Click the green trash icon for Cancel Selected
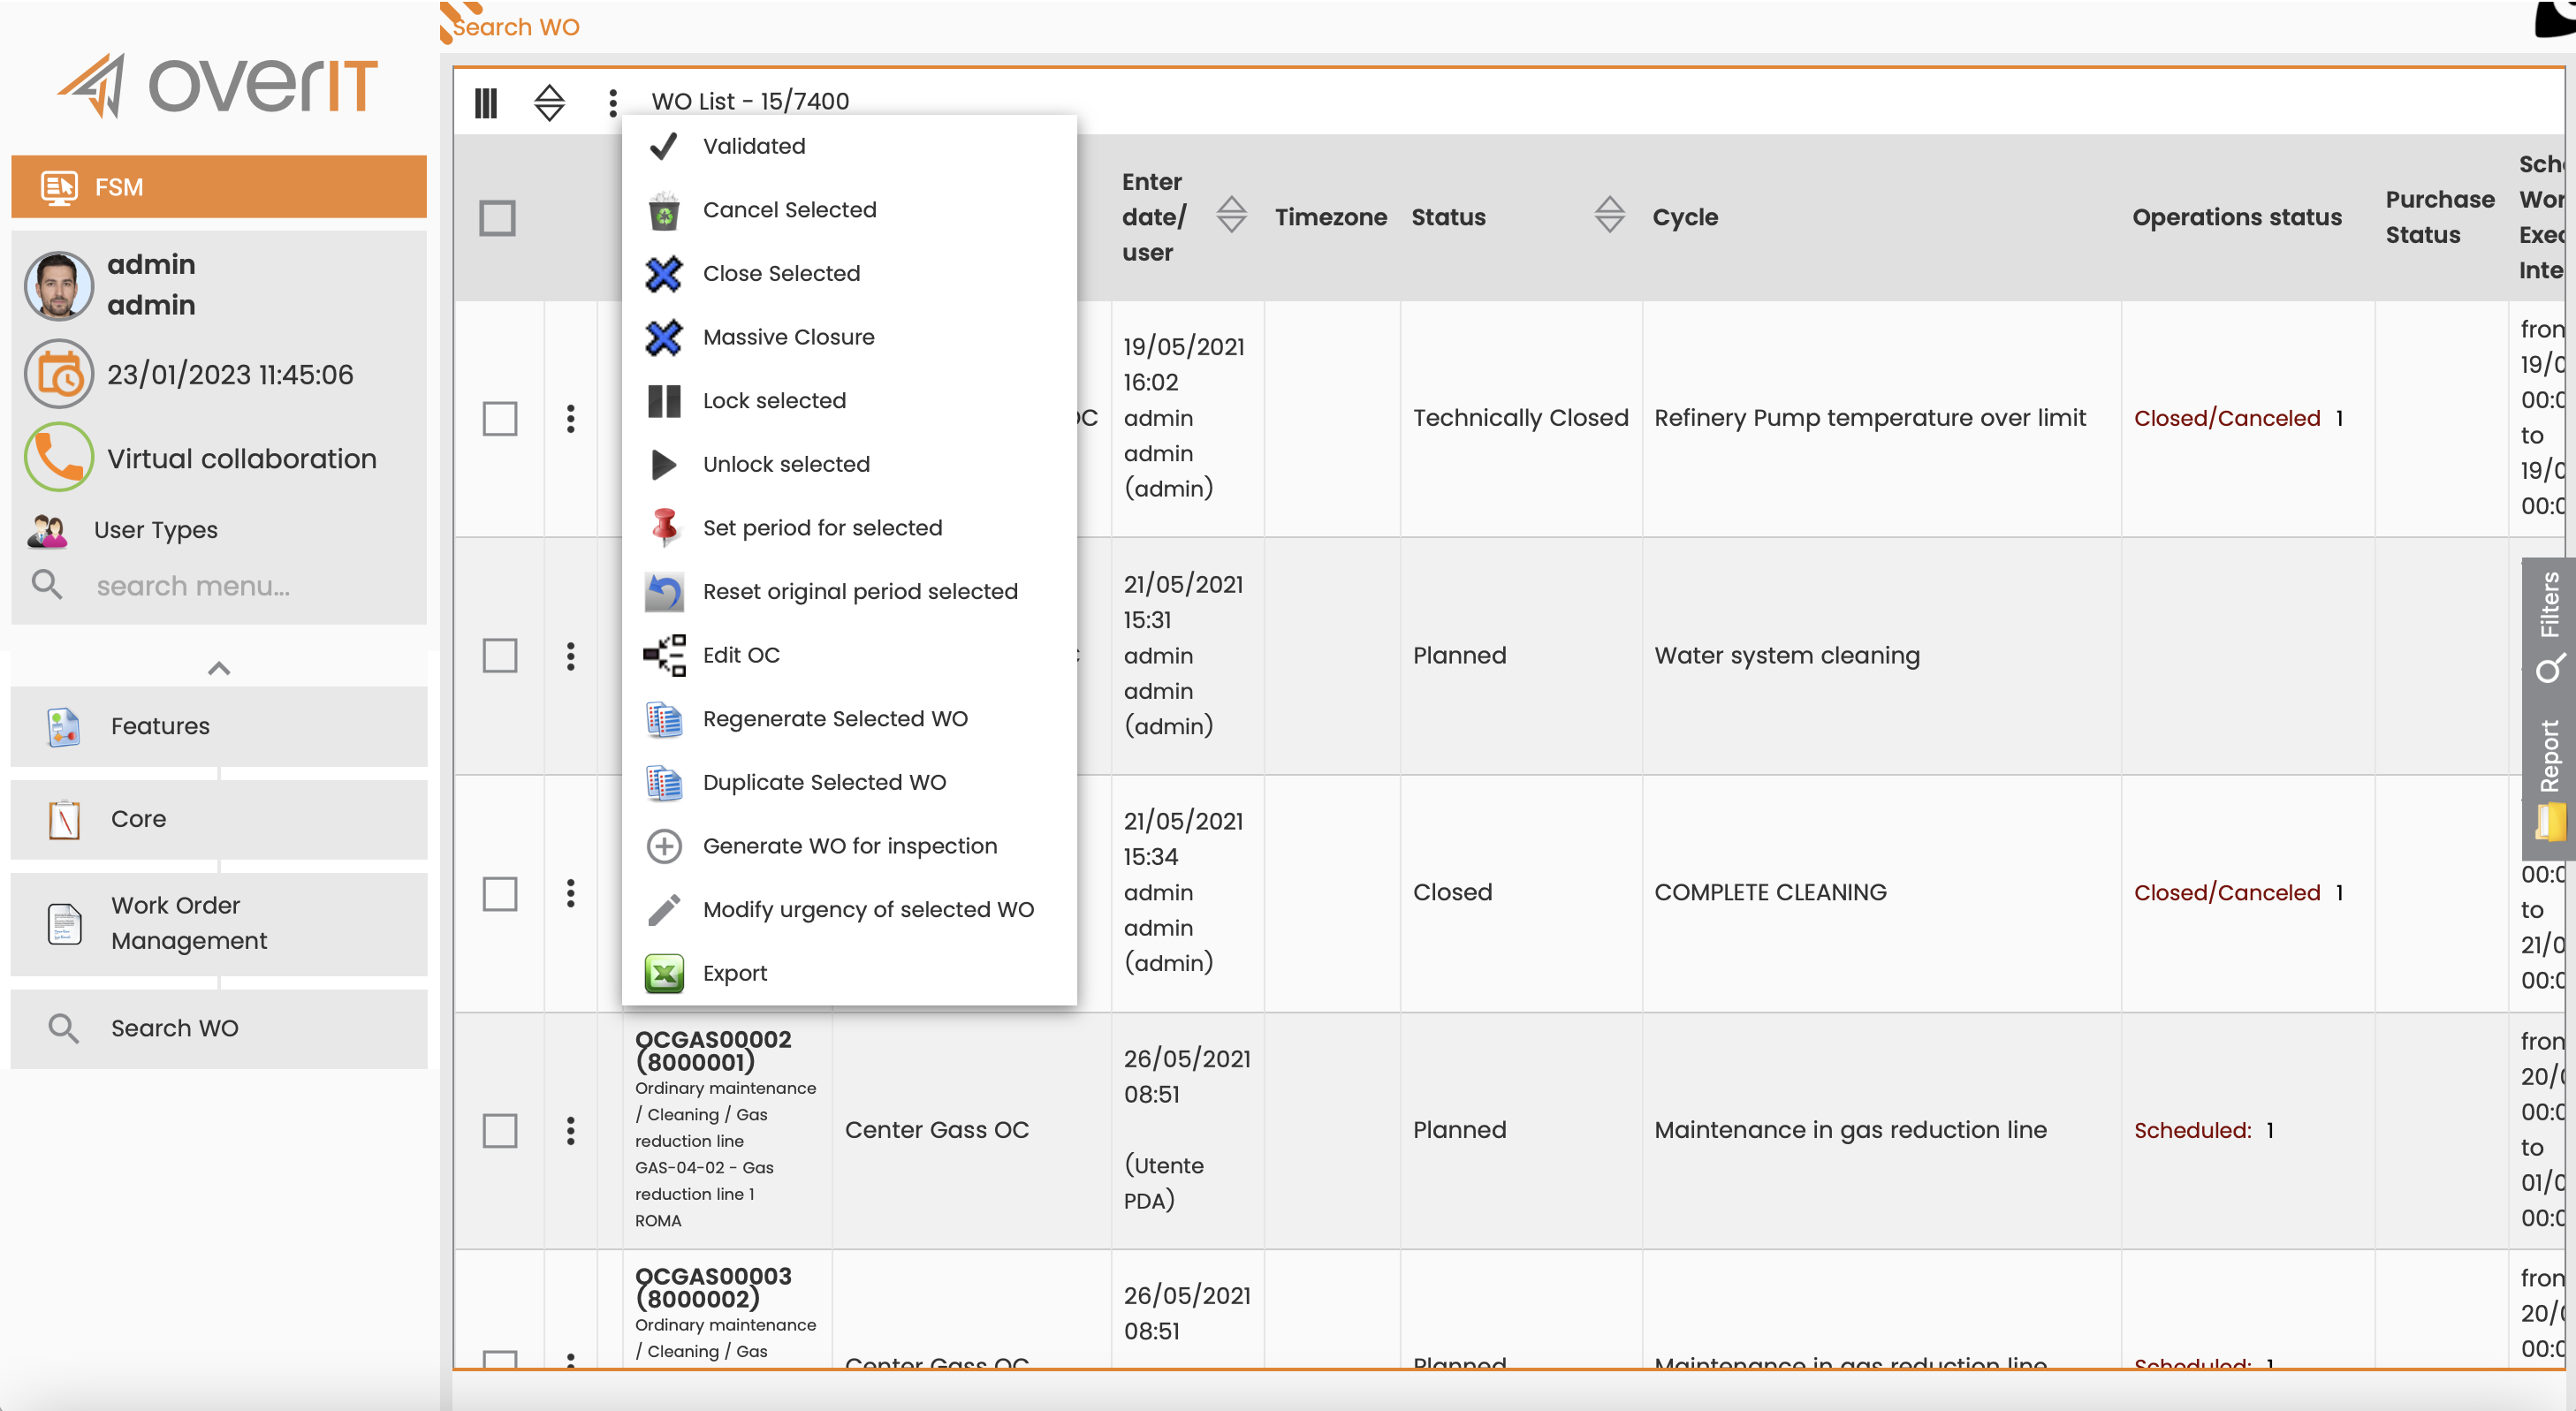 pos(664,210)
